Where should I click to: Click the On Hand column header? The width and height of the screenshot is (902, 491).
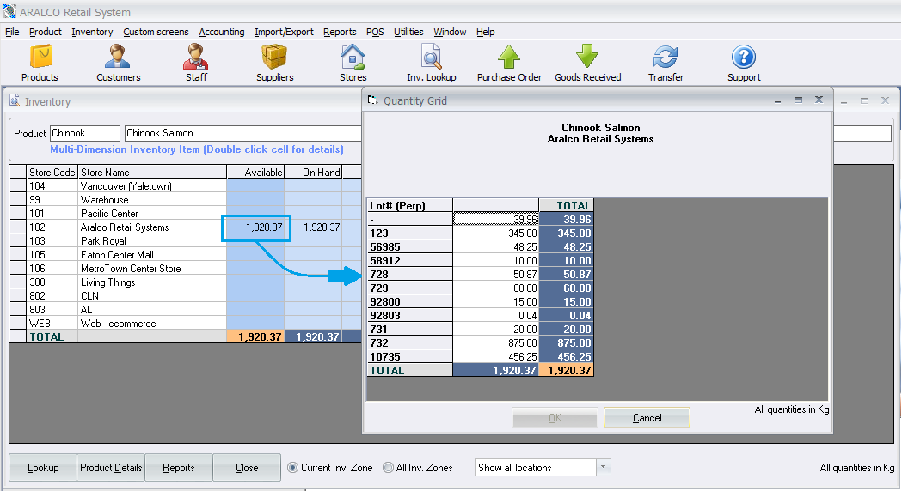pos(314,173)
